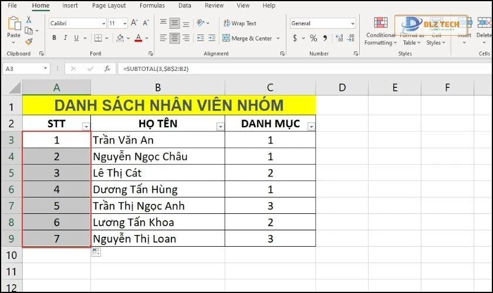Select the Format Painter brush
This screenshot has height=293, width=493.
(29, 42)
